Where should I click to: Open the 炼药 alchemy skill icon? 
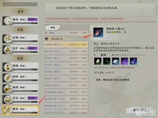pos(7,89)
